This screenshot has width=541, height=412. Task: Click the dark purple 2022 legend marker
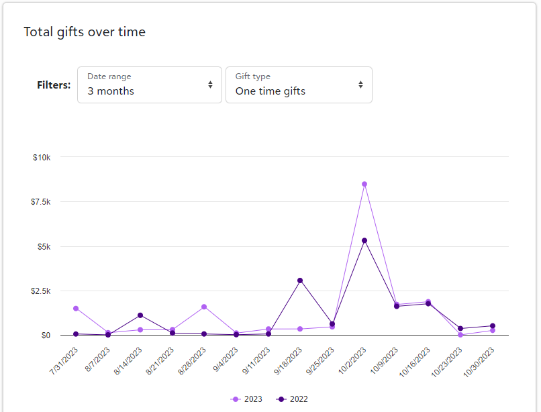282,399
